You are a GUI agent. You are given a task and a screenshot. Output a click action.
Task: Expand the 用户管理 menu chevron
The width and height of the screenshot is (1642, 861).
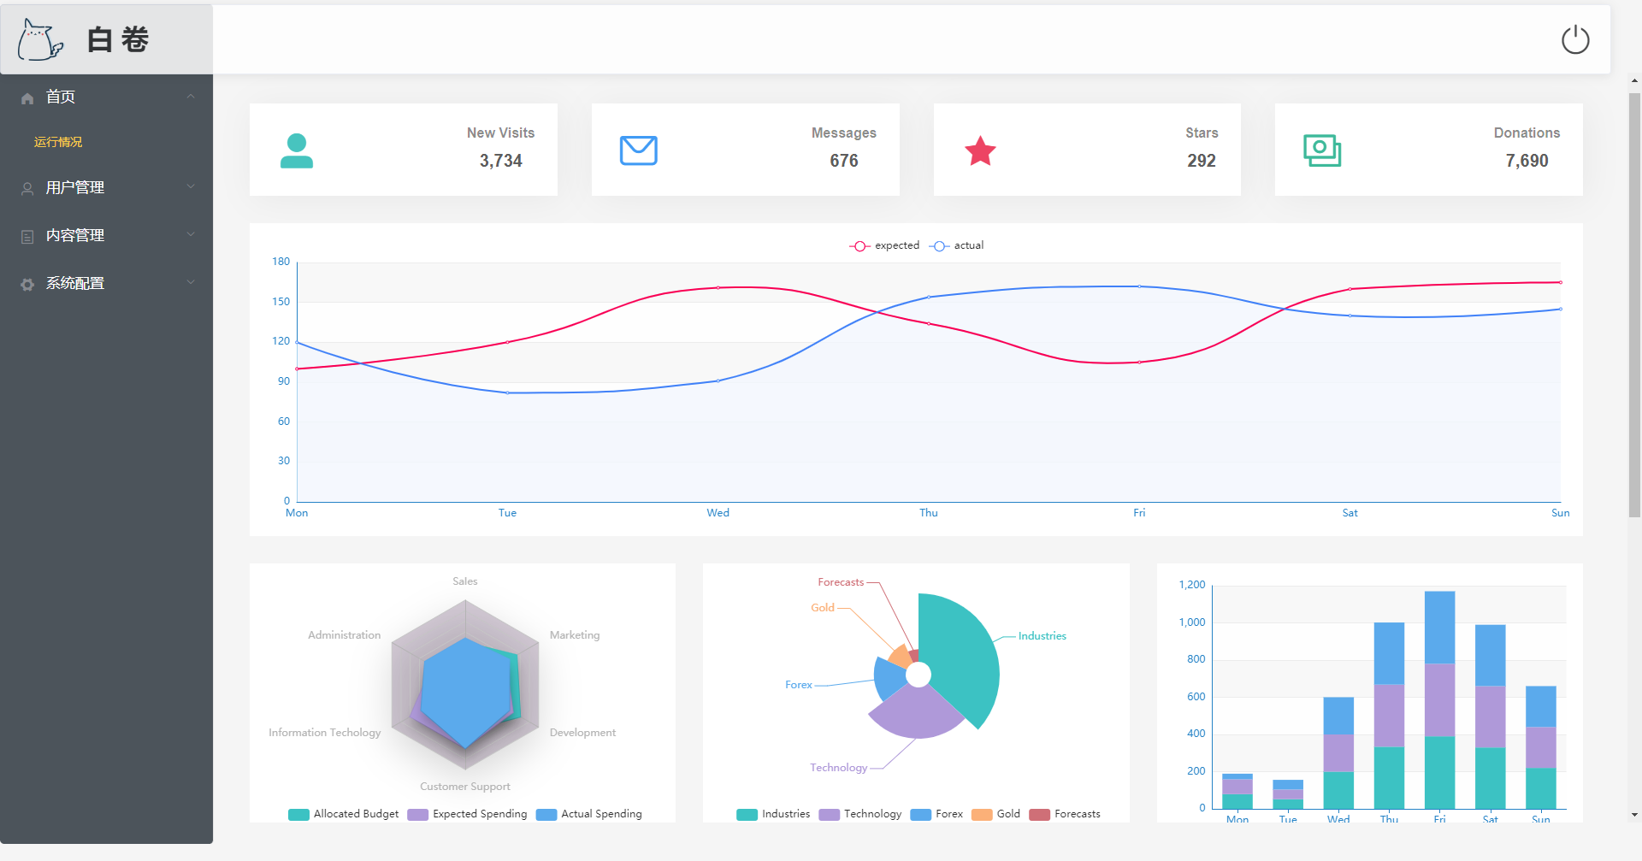coord(191,187)
